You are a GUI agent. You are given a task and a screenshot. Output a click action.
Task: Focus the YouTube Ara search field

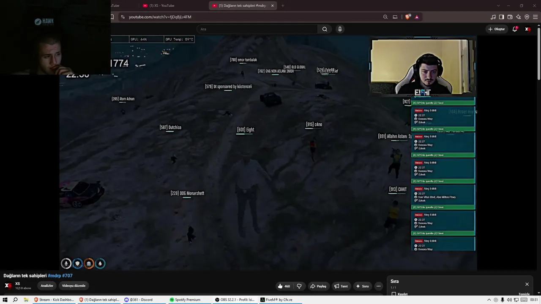[x=257, y=29]
